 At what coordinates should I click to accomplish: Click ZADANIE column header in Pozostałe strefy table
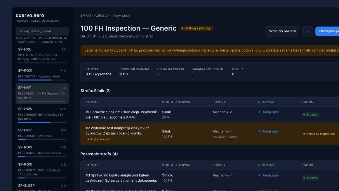tap(92, 165)
